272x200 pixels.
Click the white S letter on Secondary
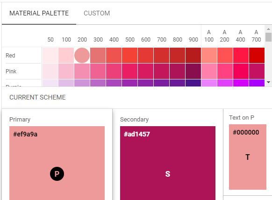click(x=168, y=174)
